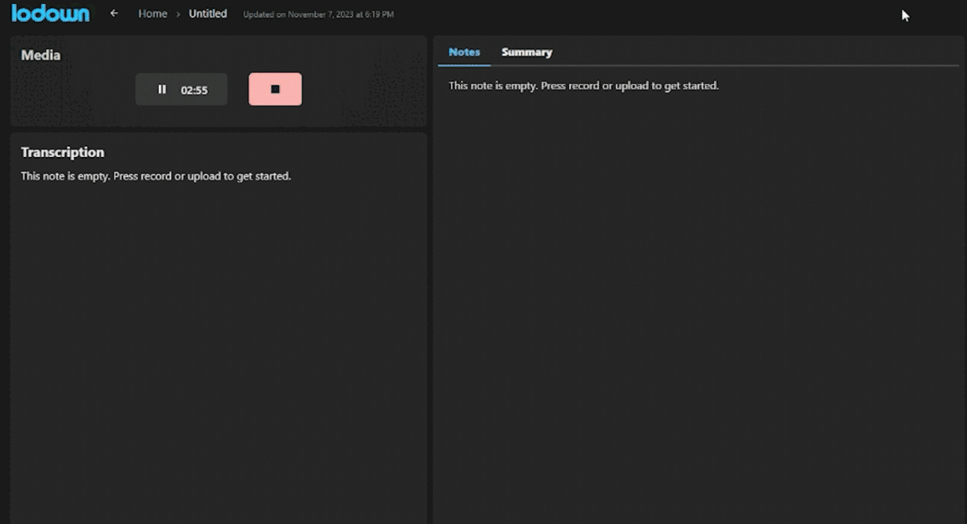
Task: Click the breadcrumb separator chevron after Home
Action: pyautogui.click(x=176, y=14)
